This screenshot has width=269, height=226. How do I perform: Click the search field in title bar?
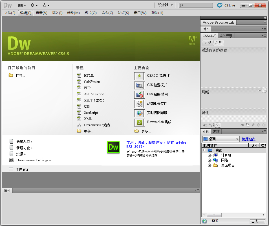coord(195,5)
